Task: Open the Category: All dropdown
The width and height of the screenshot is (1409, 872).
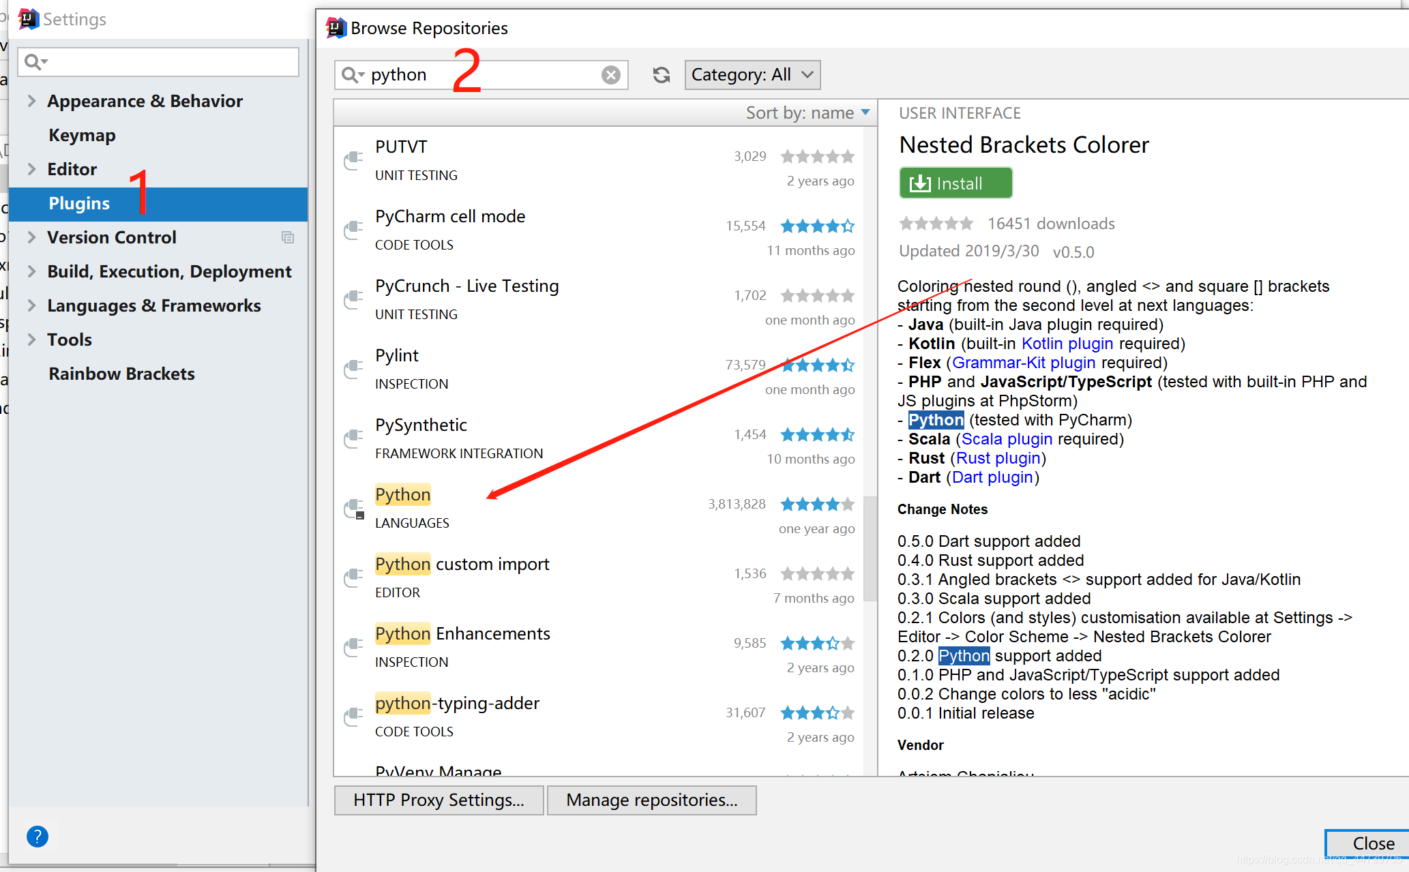Action: pyautogui.click(x=752, y=75)
